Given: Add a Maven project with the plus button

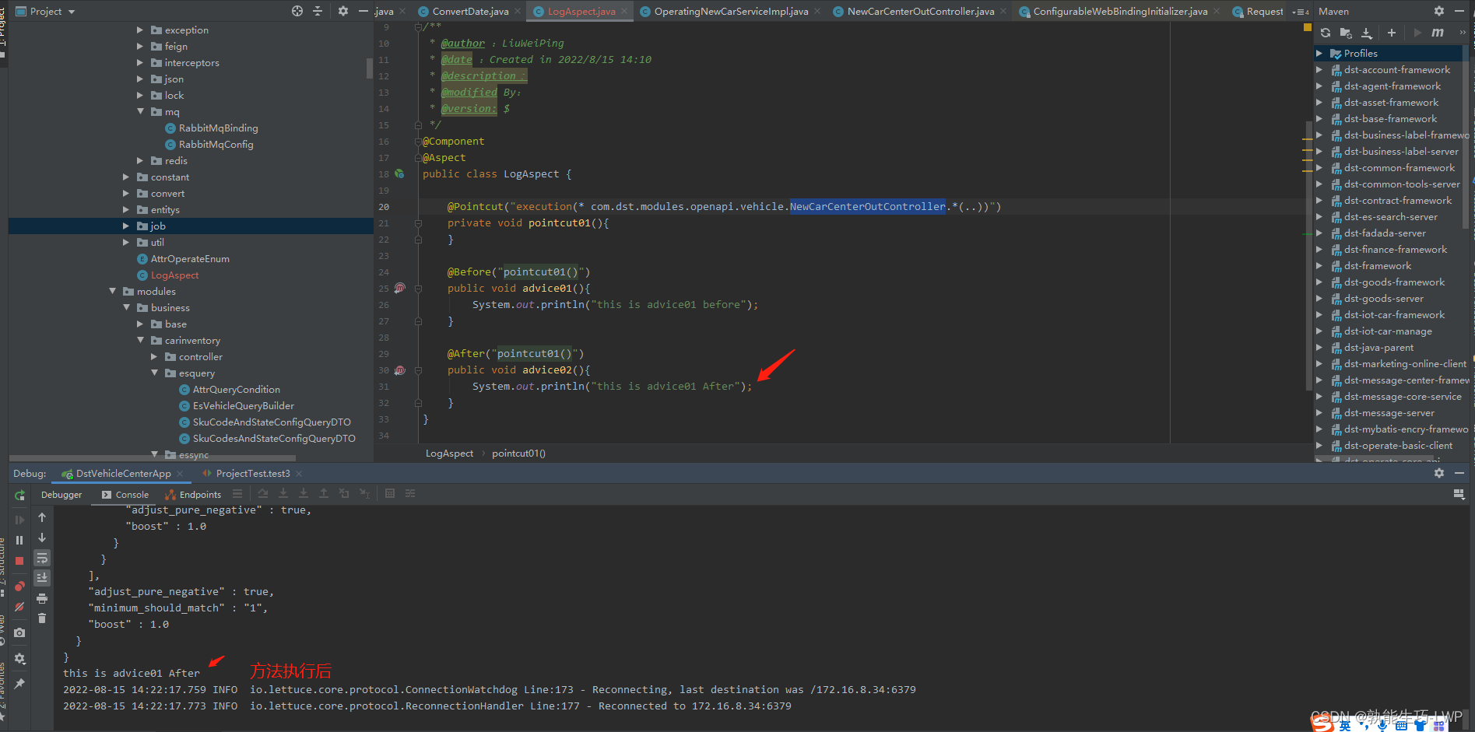Looking at the screenshot, I should tap(1392, 33).
